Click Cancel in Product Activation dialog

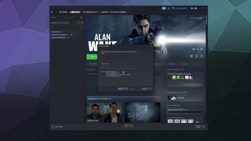point(147,89)
